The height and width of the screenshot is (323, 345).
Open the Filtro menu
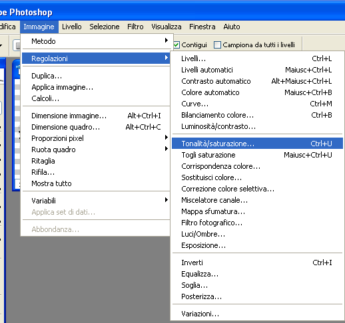coord(135,27)
